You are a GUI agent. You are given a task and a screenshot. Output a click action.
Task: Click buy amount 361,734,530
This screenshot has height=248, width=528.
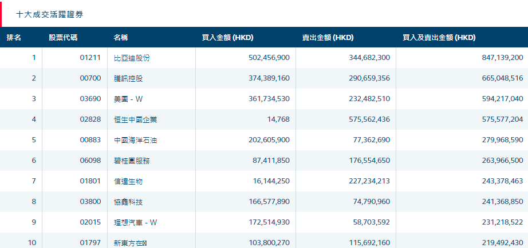click(x=269, y=99)
